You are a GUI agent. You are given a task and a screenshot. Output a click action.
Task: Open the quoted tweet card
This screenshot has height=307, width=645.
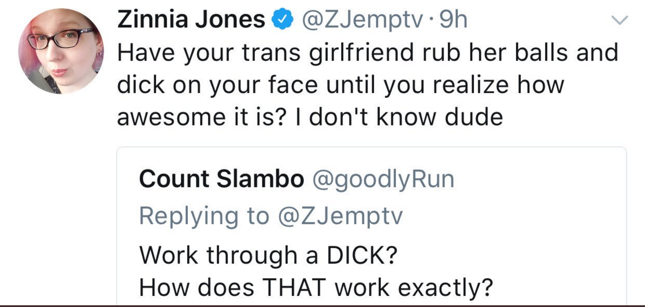pos(372,226)
